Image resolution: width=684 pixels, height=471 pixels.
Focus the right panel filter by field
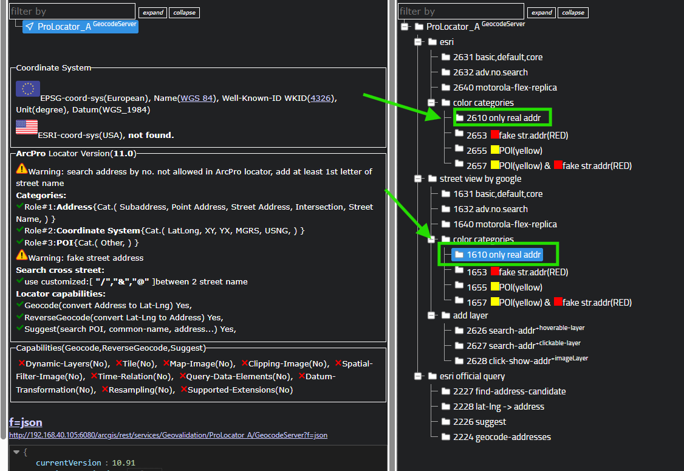point(460,12)
